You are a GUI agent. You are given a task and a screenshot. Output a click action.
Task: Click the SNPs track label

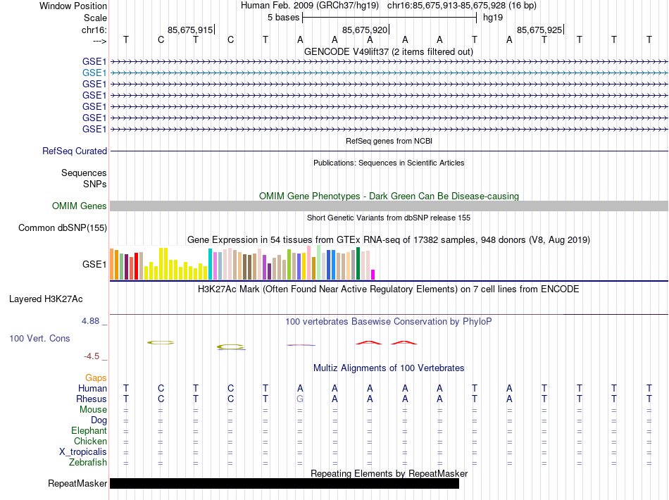pyautogui.click(x=95, y=184)
